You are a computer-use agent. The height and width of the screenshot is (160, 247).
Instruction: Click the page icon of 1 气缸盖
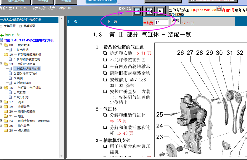10,92
